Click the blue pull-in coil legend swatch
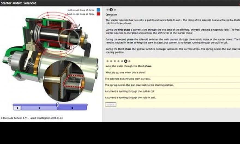The height and width of the screenshot is (144, 240). coord(98,10)
